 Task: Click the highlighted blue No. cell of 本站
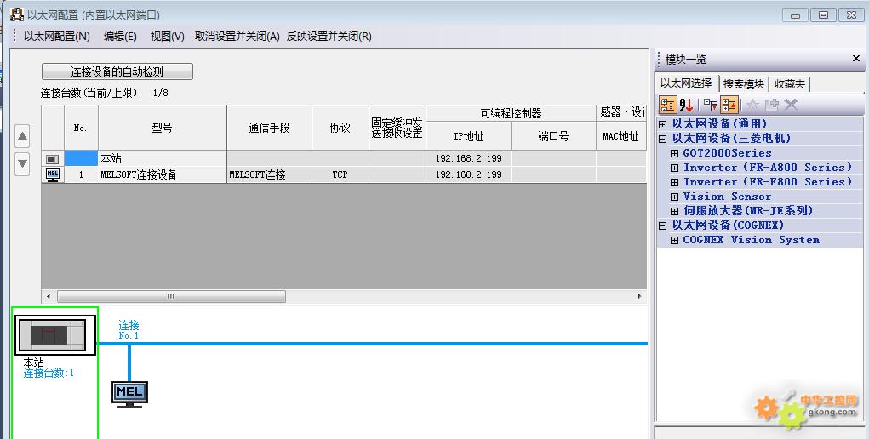click(81, 158)
